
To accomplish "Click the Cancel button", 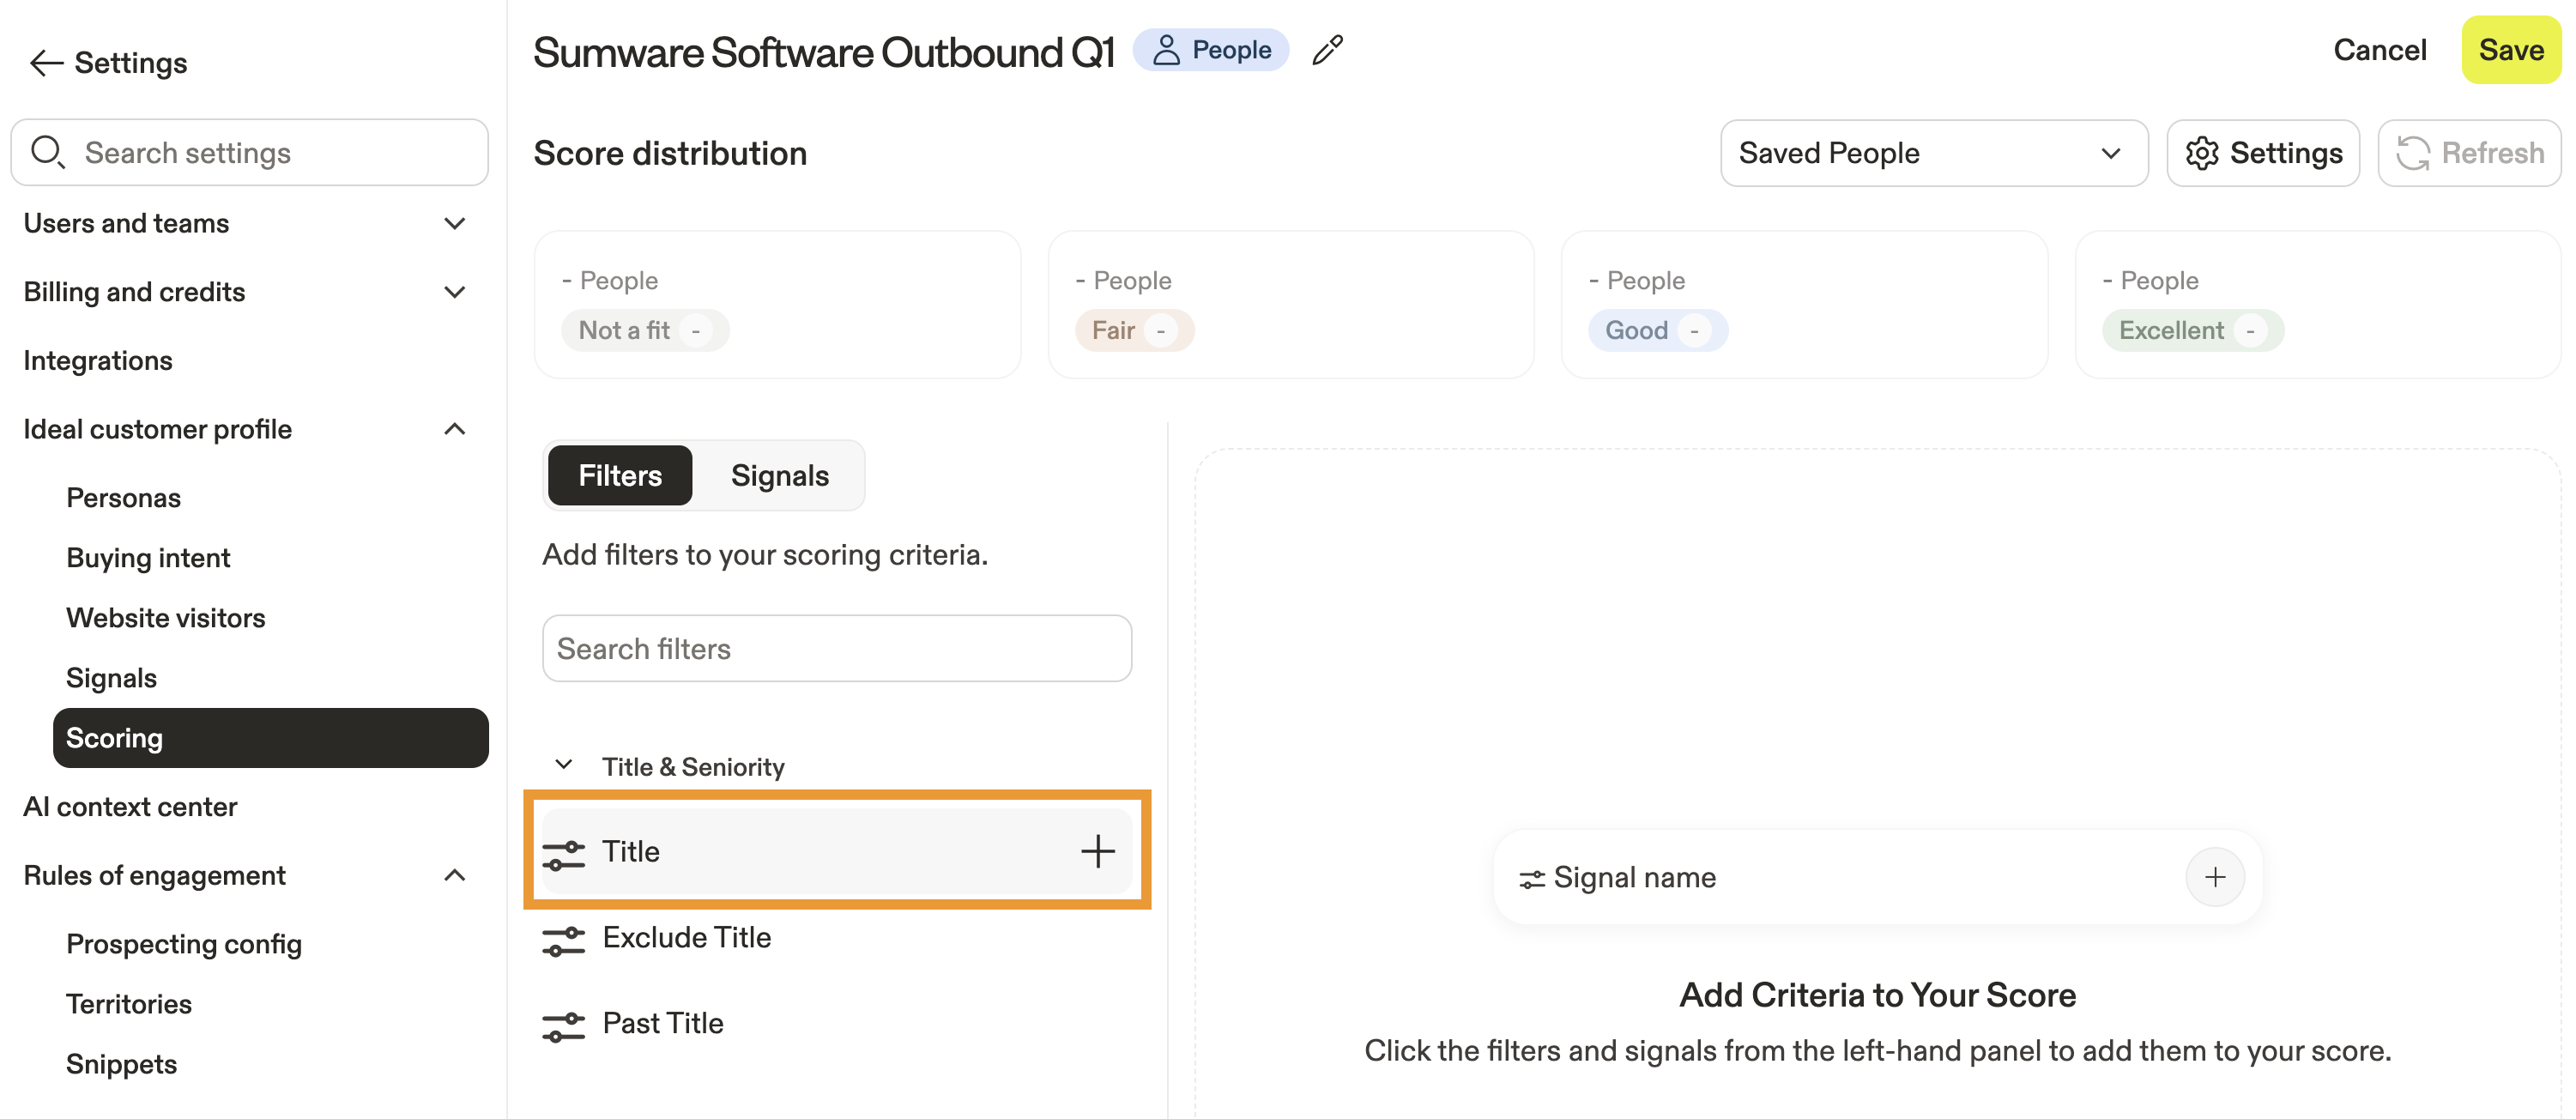I will point(2379,50).
